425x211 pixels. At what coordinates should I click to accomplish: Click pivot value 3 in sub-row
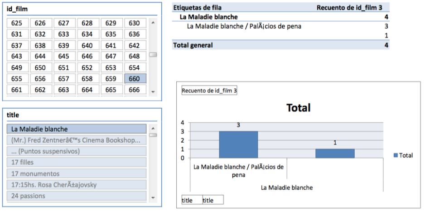click(386, 26)
